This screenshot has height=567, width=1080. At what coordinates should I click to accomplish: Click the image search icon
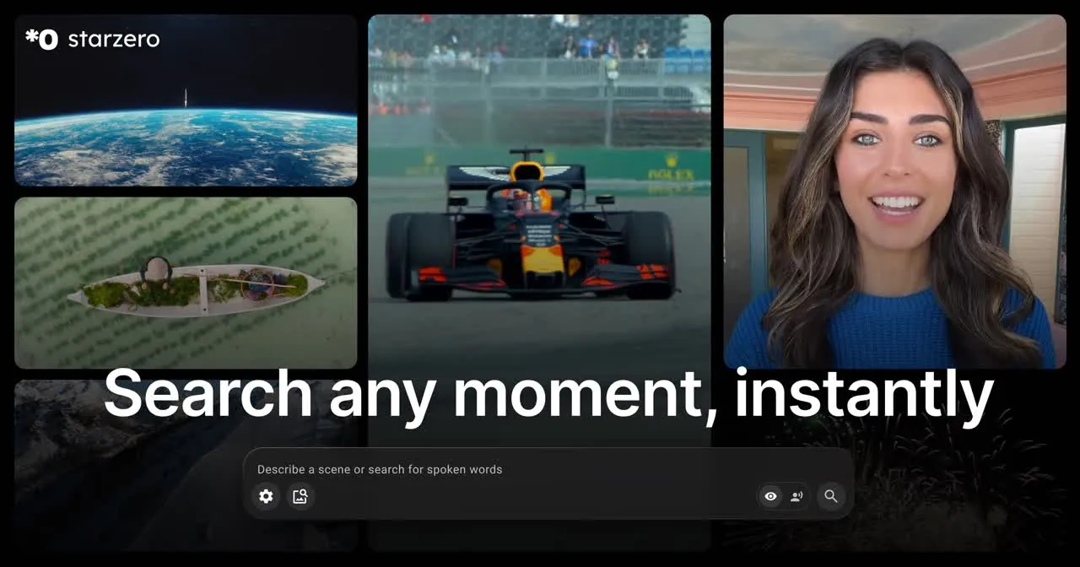[300, 496]
